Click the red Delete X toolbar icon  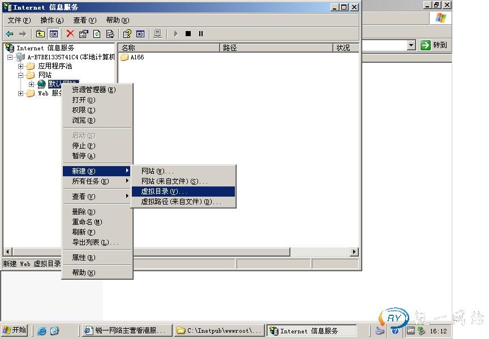pyautogui.click(x=70, y=34)
